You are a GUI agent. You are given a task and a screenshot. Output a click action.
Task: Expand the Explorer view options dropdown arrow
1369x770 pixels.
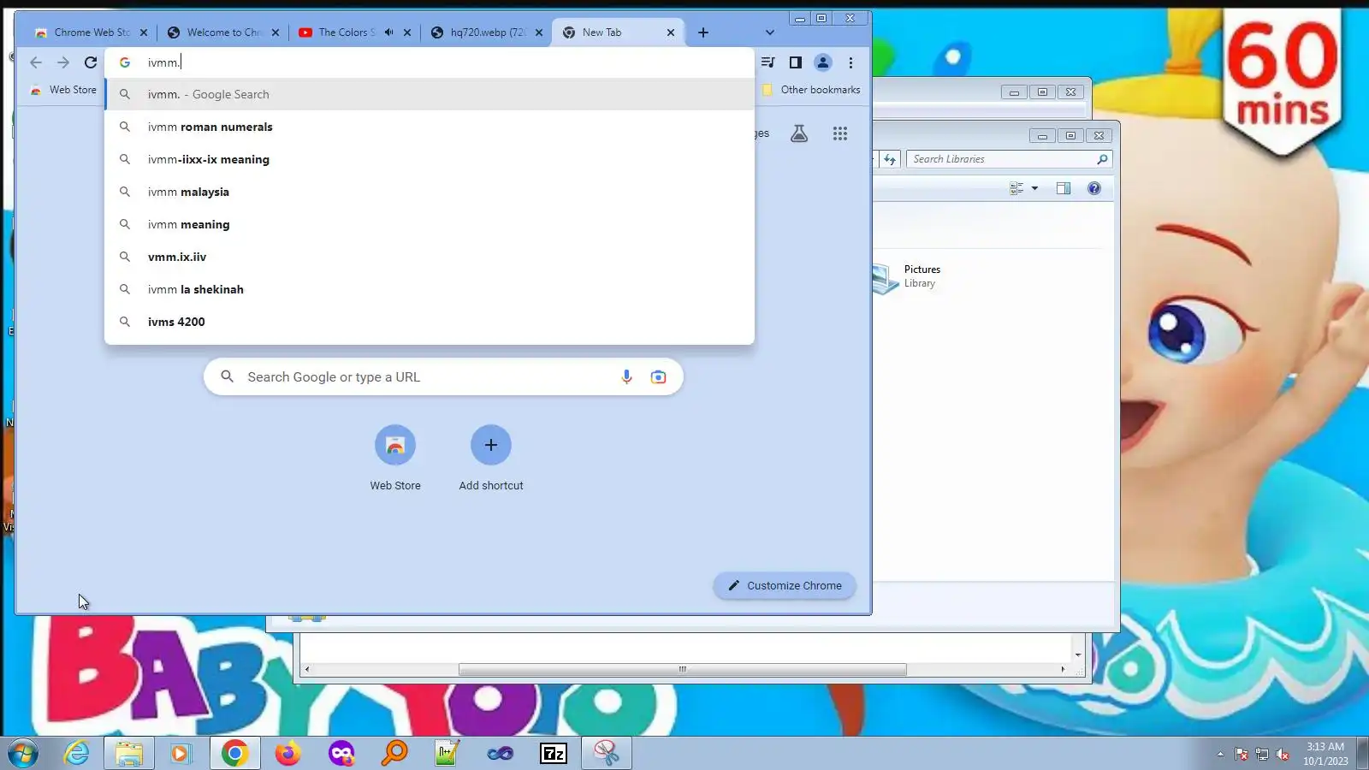(x=1034, y=188)
